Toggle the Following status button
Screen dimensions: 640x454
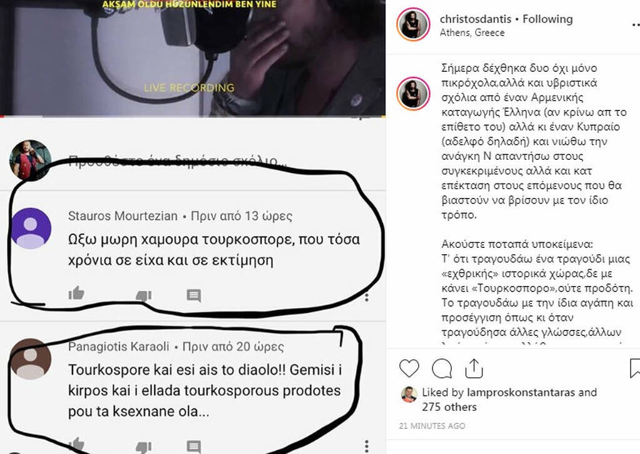[x=547, y=19]
